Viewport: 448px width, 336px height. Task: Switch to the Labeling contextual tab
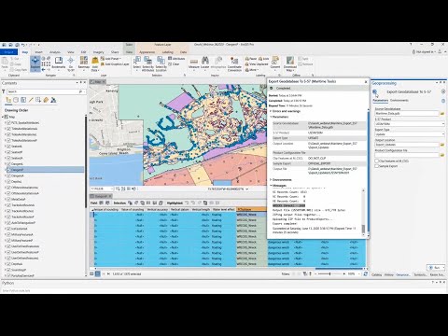[x=167, y=52]
